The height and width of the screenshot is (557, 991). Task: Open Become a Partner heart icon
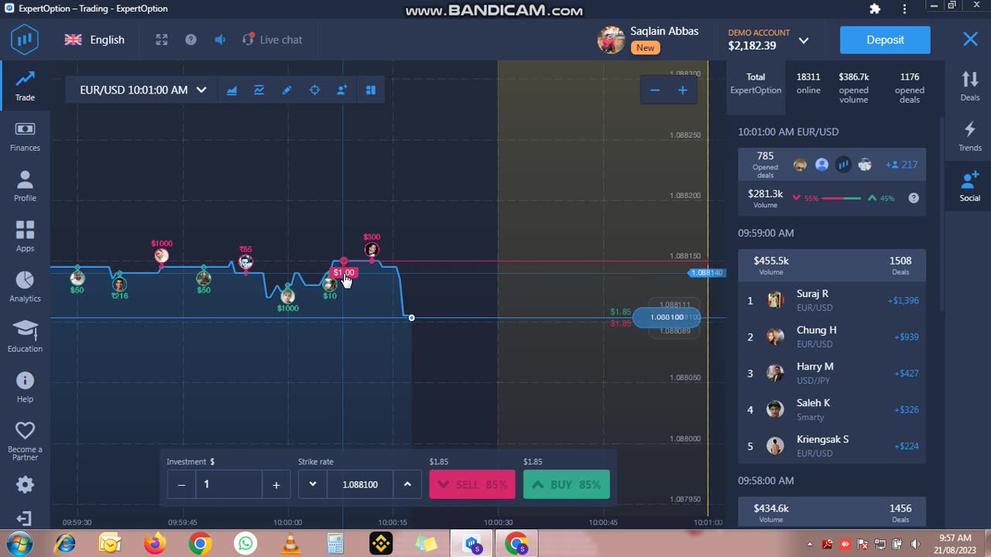25,430
